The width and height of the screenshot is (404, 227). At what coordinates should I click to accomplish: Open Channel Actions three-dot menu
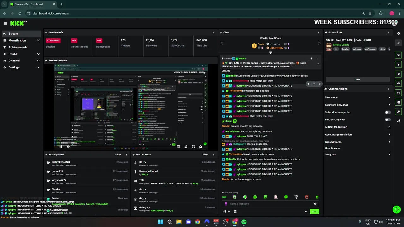(x=389, y=89)
